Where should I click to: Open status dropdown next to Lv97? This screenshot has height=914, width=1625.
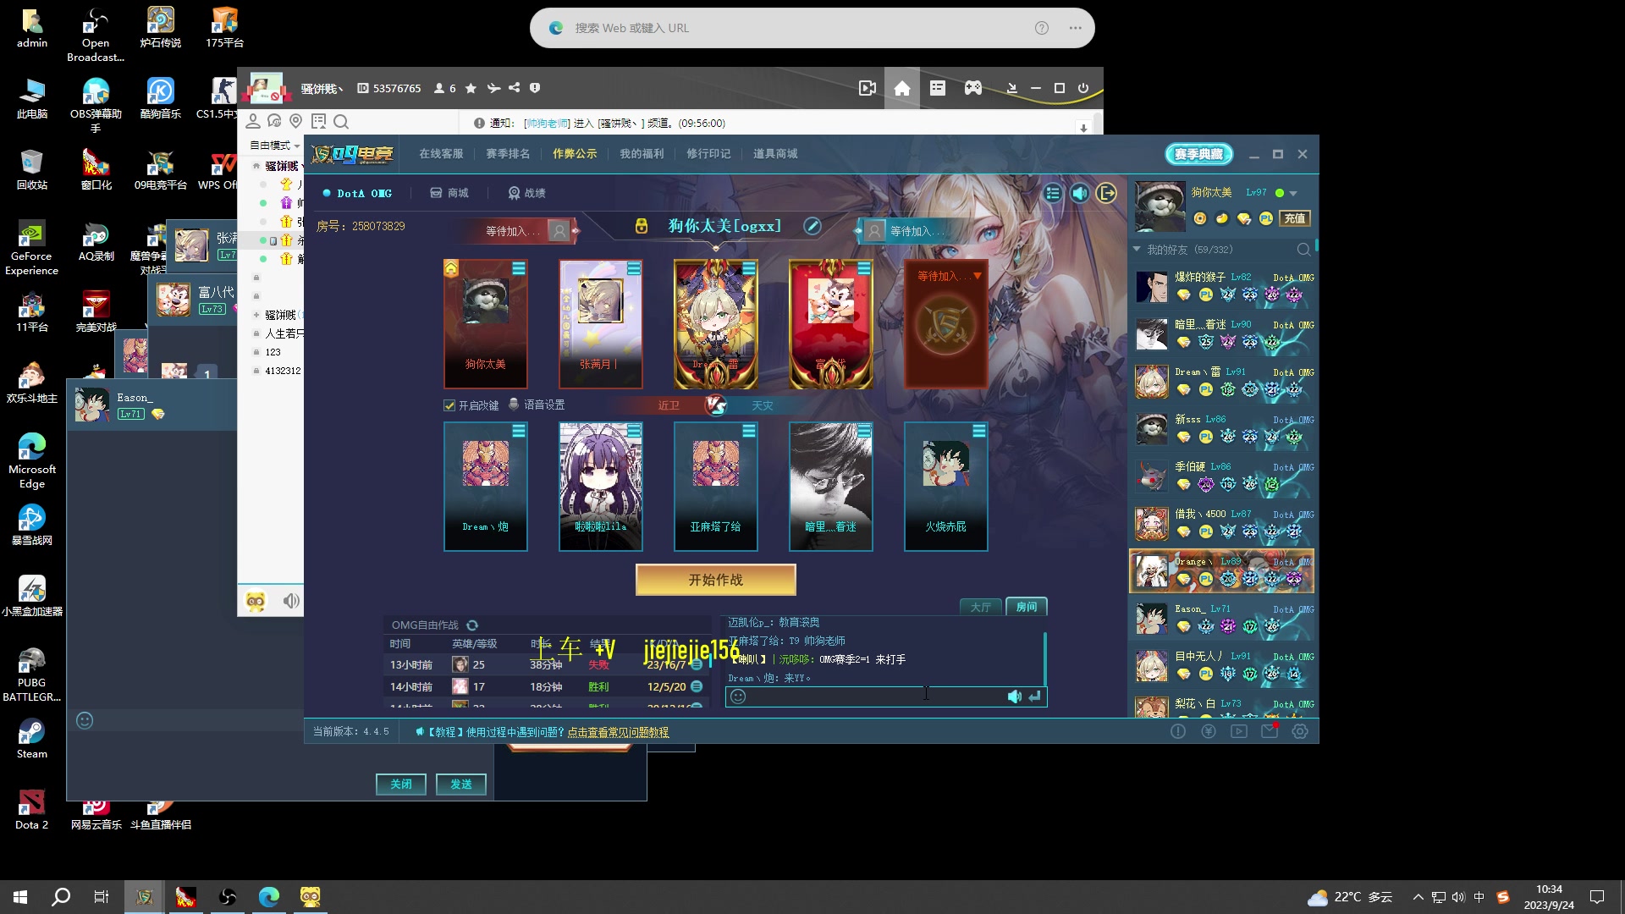coord(1293,194)
